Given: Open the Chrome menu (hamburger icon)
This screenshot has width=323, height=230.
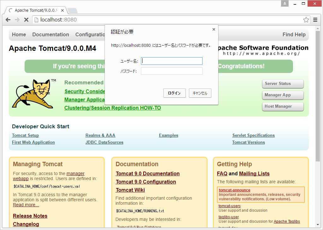Looking at the screenshot, I should [315, 20].
